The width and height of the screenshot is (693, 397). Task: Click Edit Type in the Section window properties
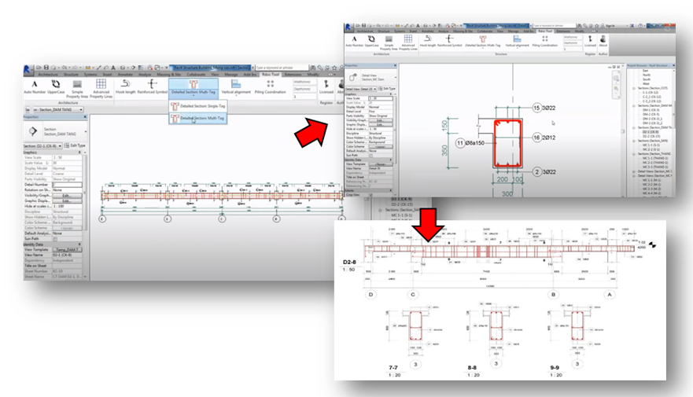click(76, 145)
